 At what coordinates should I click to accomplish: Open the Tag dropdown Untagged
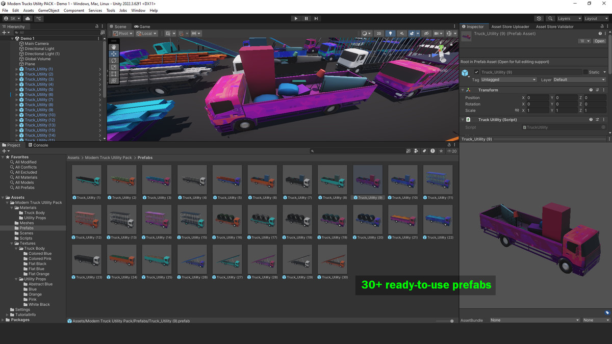[509, 80]
